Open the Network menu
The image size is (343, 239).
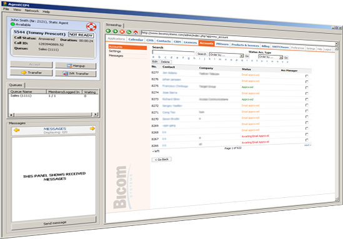(32, 11)
